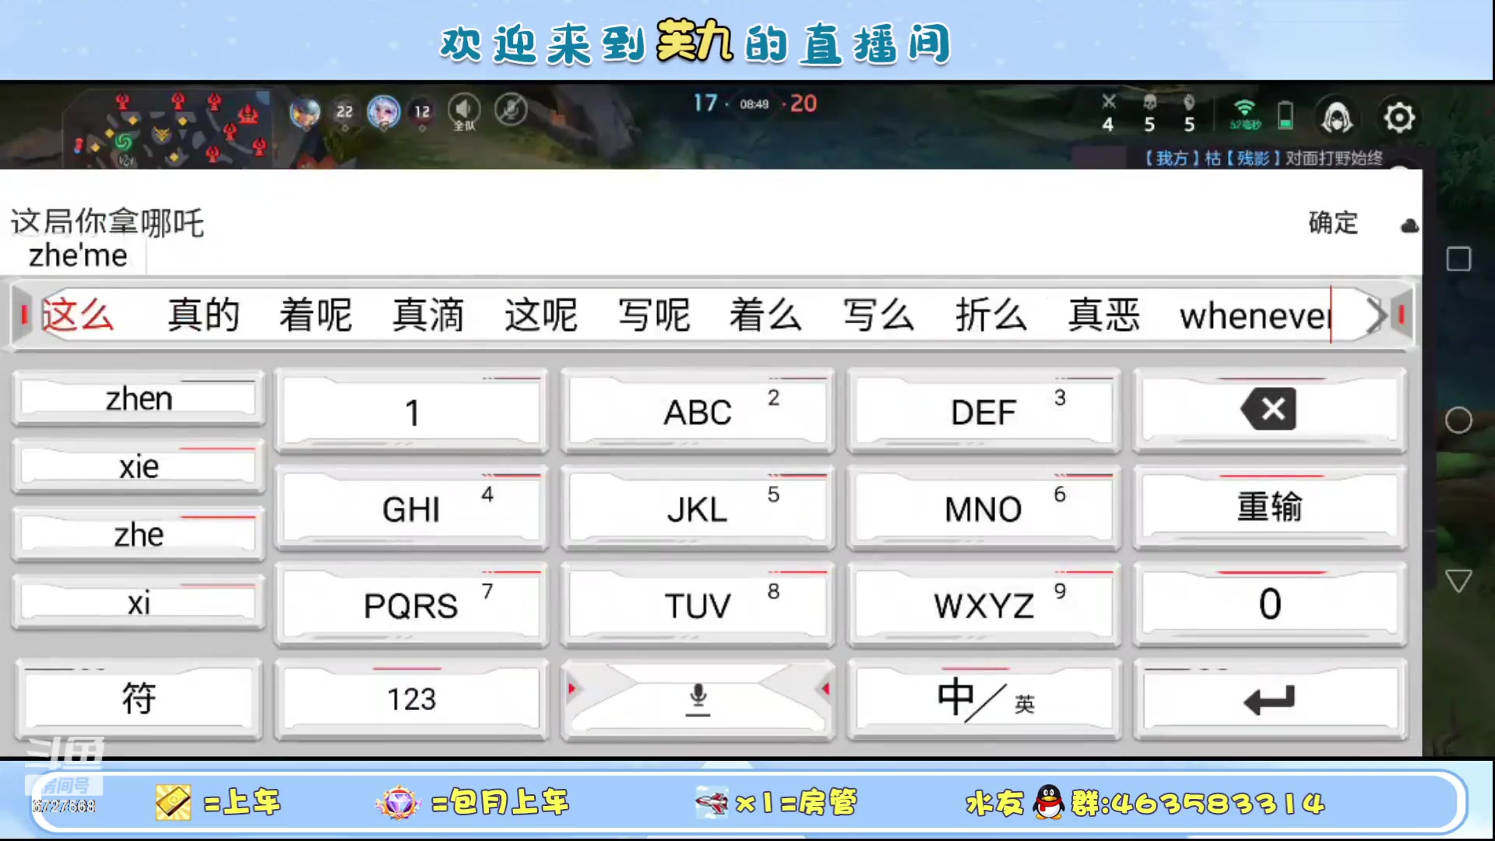
Task: Tap the team chat message 对面打野始终
Action: (1334, 158)
